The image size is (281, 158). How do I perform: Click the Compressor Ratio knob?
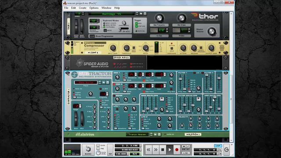coord(145,48)
